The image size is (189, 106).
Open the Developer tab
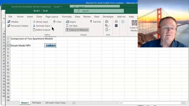click(108, 16)
